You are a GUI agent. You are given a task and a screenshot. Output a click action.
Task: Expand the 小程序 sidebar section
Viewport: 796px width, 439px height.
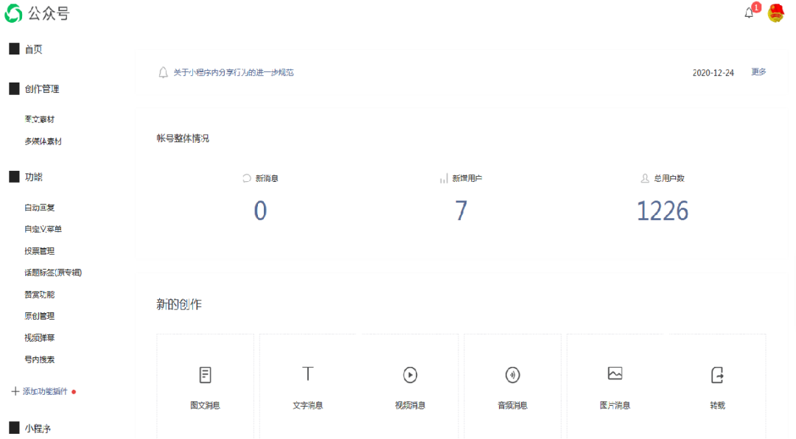point(37,429)
